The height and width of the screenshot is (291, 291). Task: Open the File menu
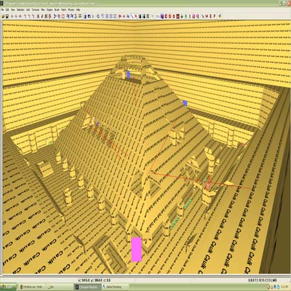click(x=3, y=10)
